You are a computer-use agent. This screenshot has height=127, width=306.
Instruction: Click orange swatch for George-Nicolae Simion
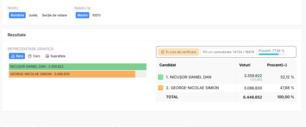(x=161, y=88)
